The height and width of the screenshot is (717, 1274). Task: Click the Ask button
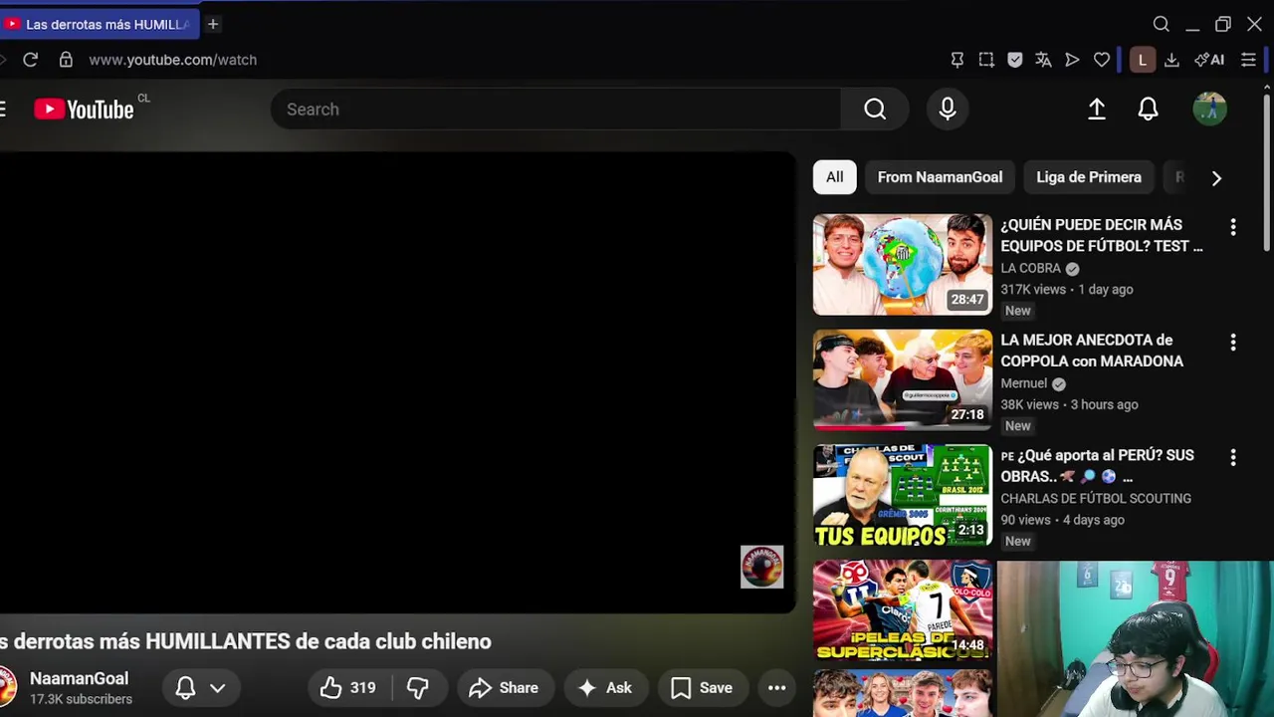pyautogui.click(x=605, y=687)
